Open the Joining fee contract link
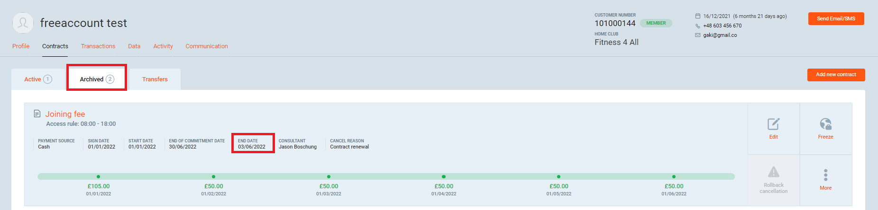Viewport: 878px width, 210px height. pos(65,114)
